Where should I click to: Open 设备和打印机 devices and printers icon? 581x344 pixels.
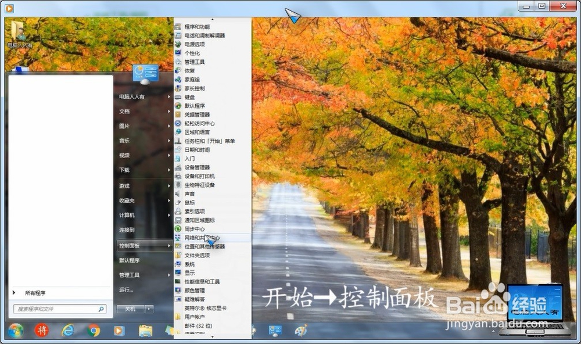178,176
